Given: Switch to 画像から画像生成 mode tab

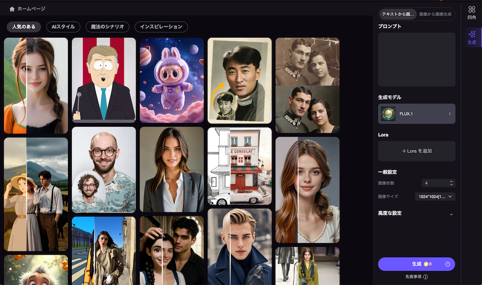Looking at the screenshot, I should (435, 14).
